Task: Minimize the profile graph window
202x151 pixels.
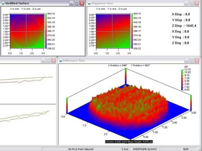Action: click(43, 60)
